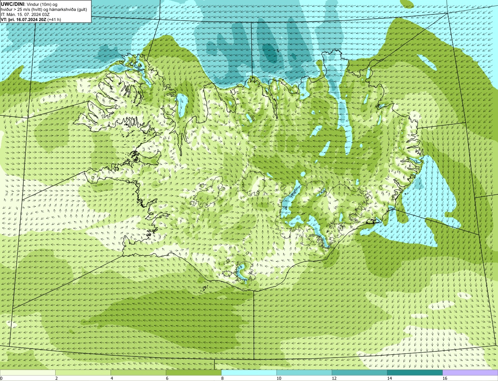Click the legend scale label '2'
This screenshot has height=381, width=498.
(x=56, y=378)
